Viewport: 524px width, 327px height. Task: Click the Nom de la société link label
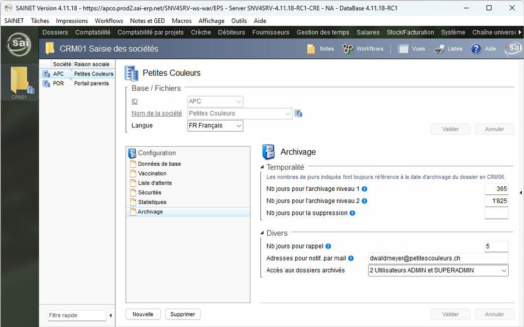[x=157, y=113]
